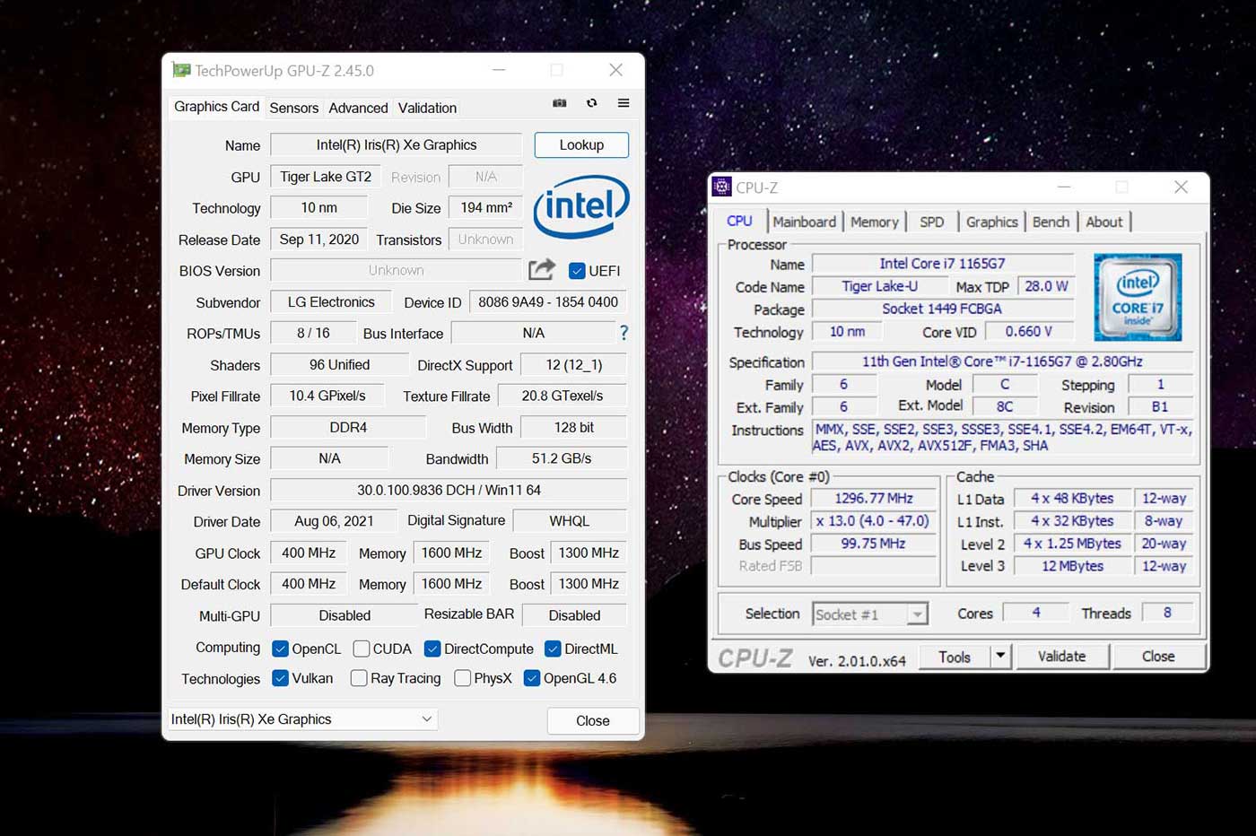Open the Graphics tab in CPU-Z

pos(991,222)
